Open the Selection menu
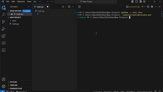The height and width of the screenshot is (92, 163). pos(21,2)
